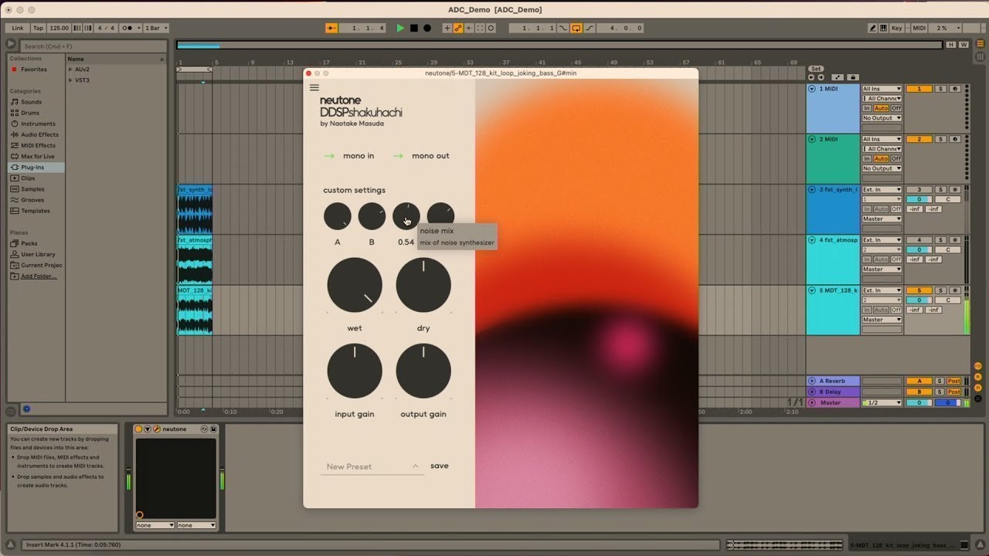
Task: Arm the Arrangement Record button
Action: click(x=427, y=29)
